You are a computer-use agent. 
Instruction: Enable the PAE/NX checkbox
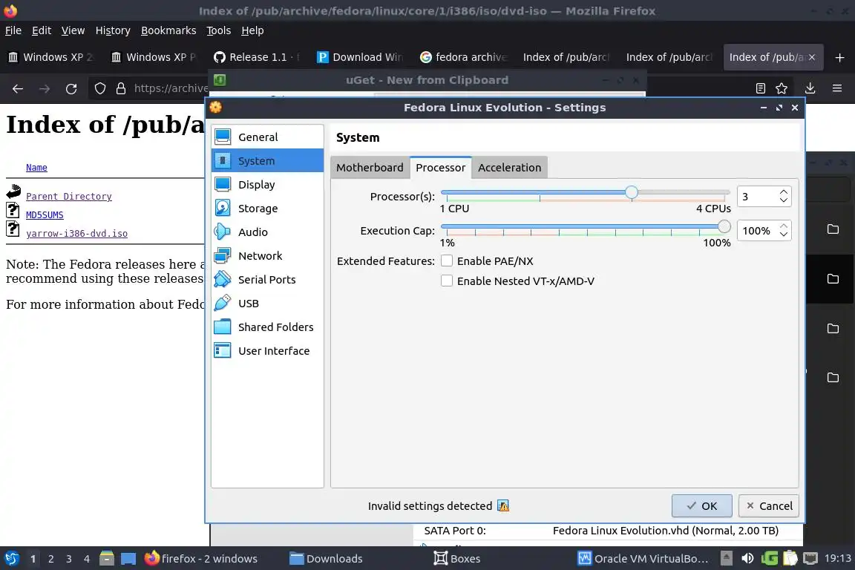click(x=447, y=261)
